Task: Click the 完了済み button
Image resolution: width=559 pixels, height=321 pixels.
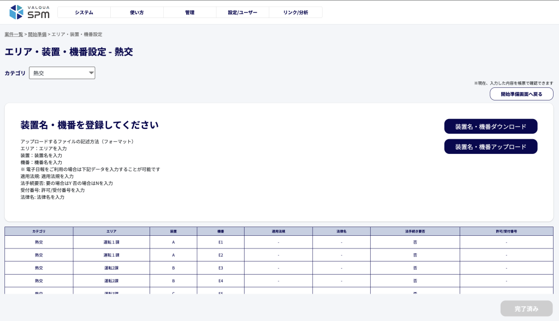Action: point(527,309)
